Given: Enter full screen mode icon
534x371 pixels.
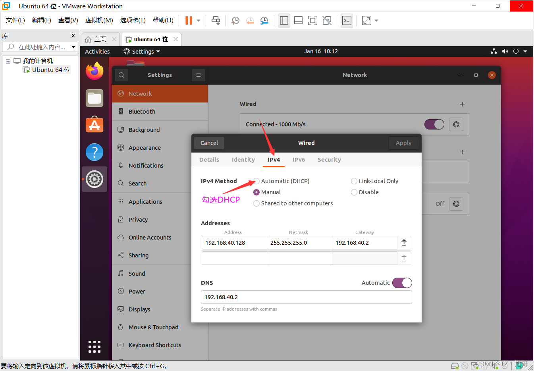Looking at the screenshot, I should 313,21.
